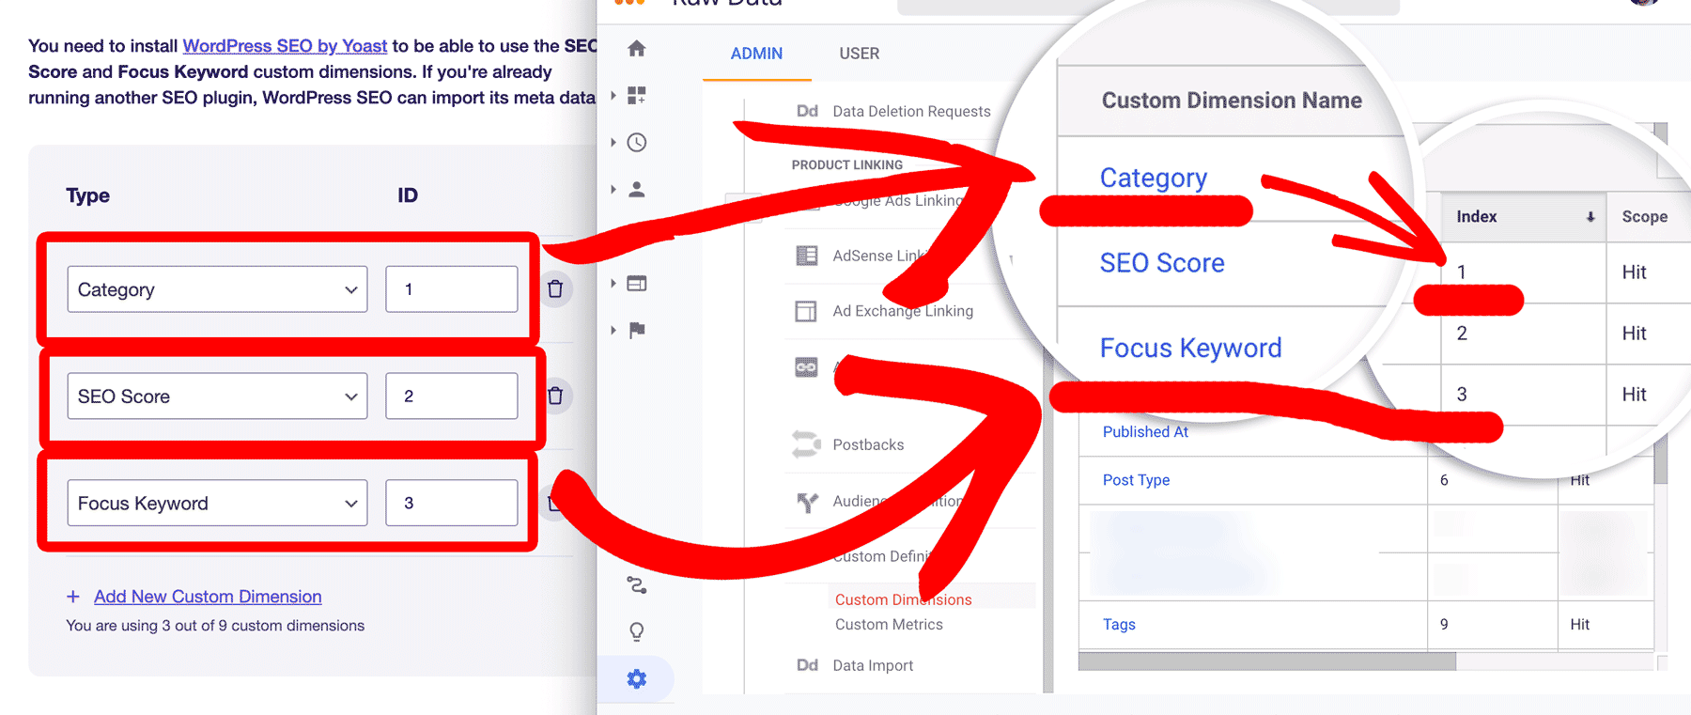
Task: Expand the Conversions sidebar section arrow
Action: (613, 330)
